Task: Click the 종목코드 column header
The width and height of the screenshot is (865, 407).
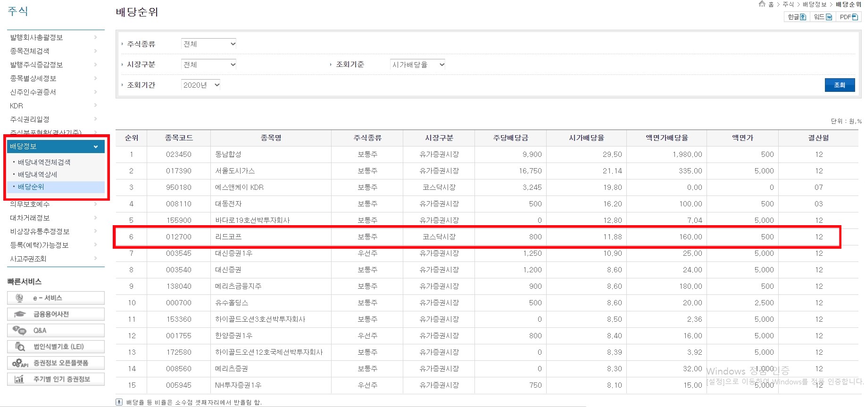Action: click(179, 138)
